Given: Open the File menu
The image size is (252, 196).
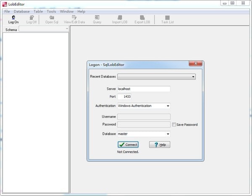Looking at the screenshot, I should click(7, 11).
